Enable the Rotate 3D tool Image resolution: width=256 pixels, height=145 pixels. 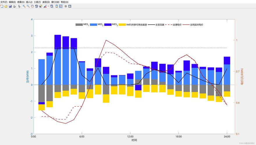click(x=36, y=6)
